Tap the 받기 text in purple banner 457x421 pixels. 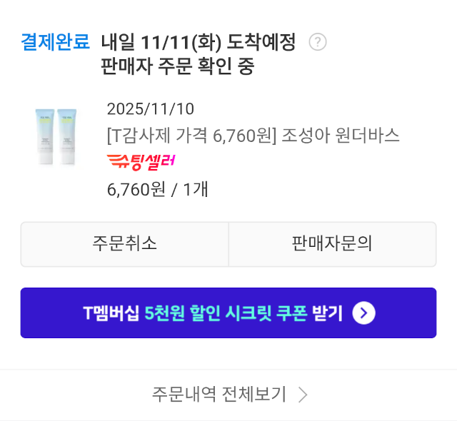(x=328, y=313)
